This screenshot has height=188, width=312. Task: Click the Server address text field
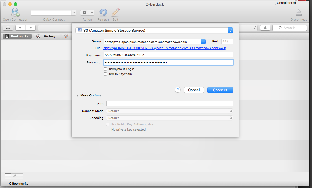tap(153, 42)
